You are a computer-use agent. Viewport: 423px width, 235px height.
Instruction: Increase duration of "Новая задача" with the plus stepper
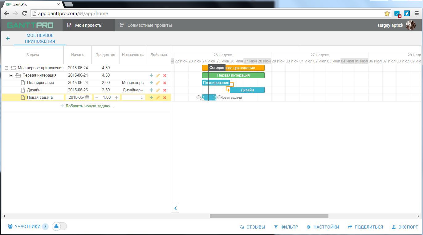click(116, 97)
